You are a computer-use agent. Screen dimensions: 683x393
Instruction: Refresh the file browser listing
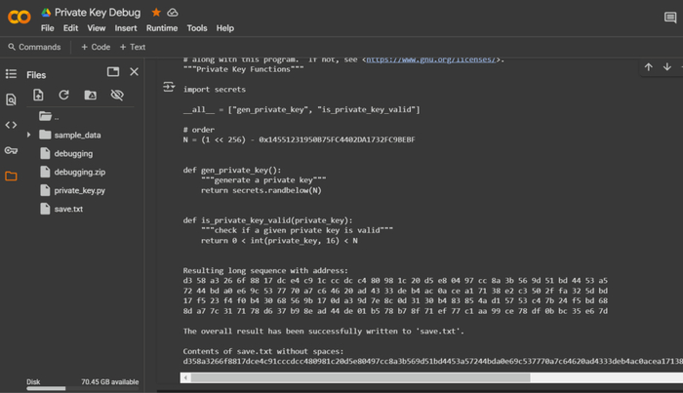(64, 96)
